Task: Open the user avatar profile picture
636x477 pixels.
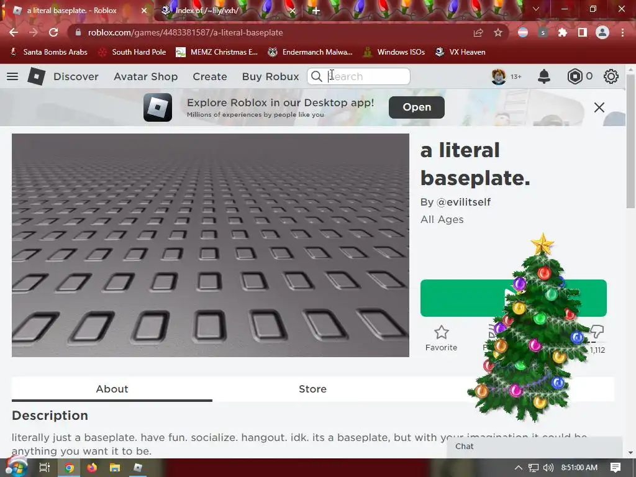Action: pyautogui.click(x=499, y=76)
